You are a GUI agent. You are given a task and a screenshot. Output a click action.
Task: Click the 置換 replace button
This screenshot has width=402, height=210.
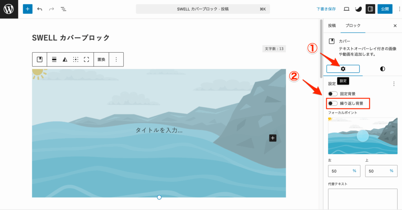coord(101,59)
